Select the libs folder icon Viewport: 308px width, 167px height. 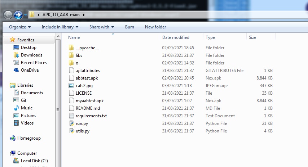click(x=71, y=55)
